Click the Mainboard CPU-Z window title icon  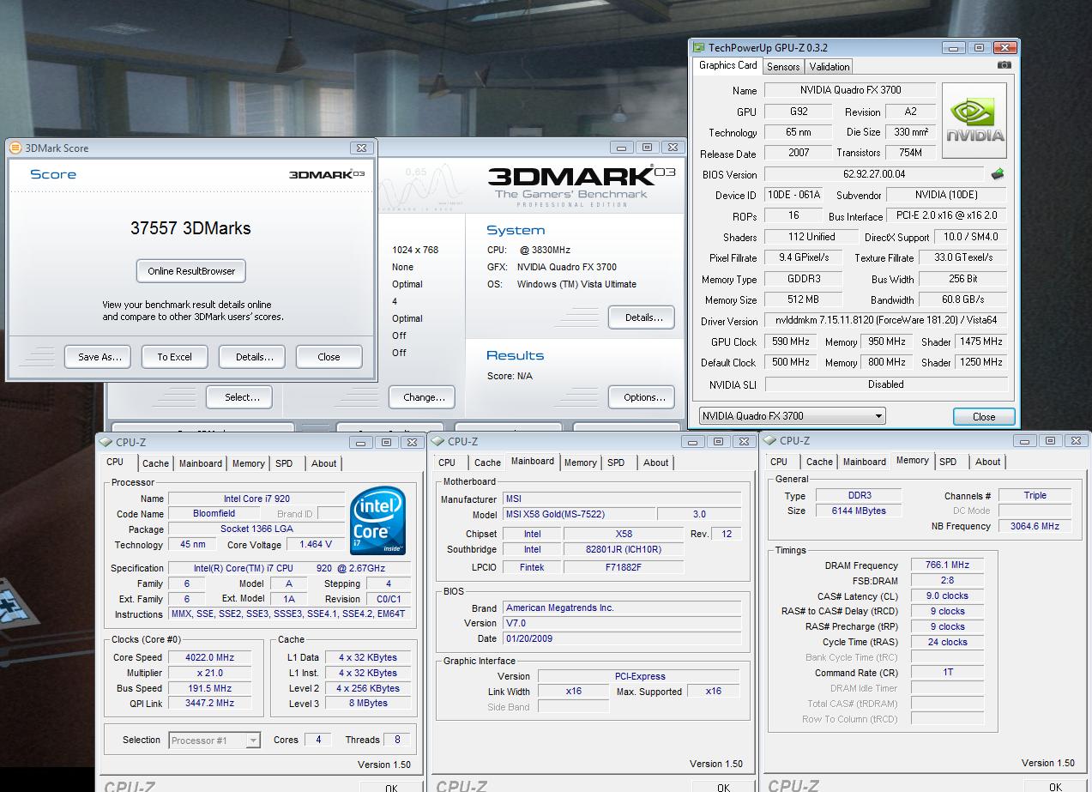click(x=438, y=441)
